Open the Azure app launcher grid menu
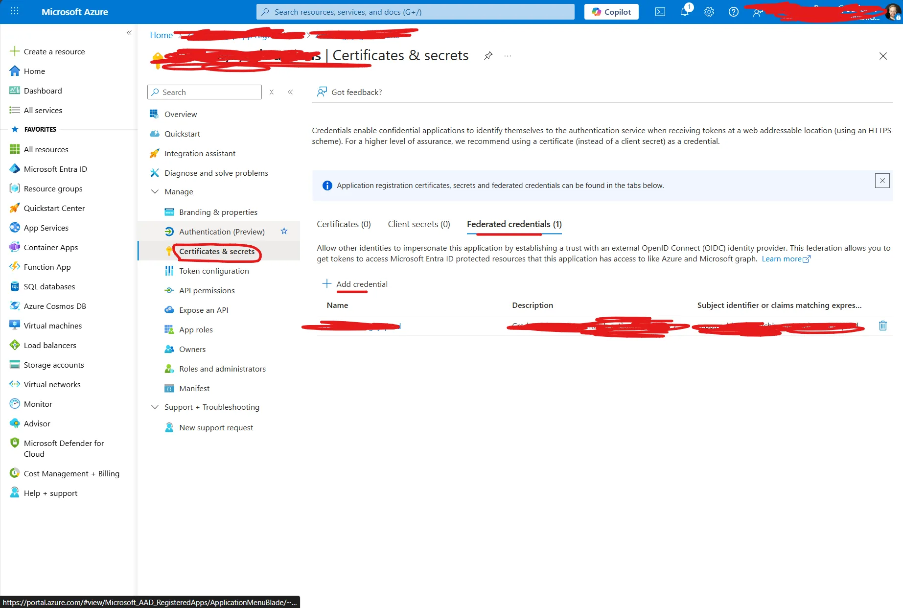This screenshot has width=903, height=608. (x=14, y=11)
